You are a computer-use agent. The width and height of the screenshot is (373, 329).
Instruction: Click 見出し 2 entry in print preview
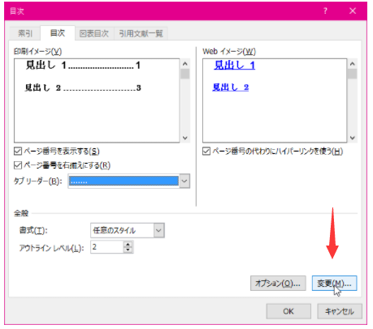[83, 88]
